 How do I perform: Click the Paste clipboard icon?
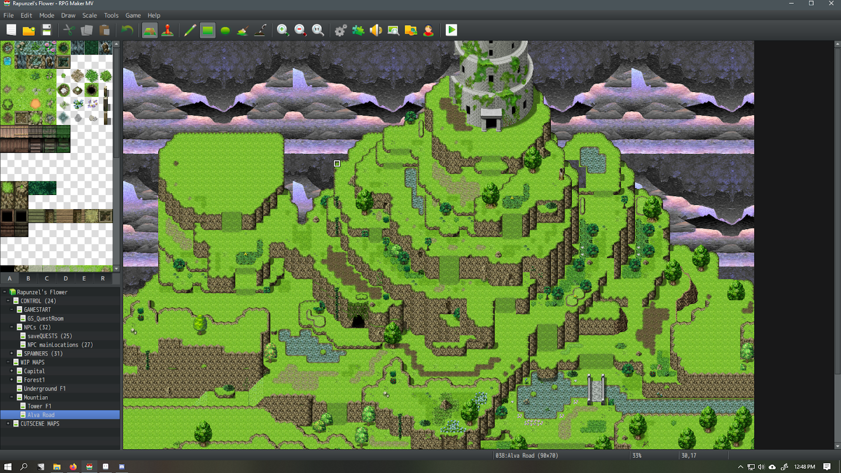coord(105,30)
